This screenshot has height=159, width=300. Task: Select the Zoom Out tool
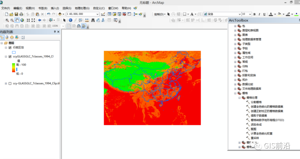(x=12, y=20)
